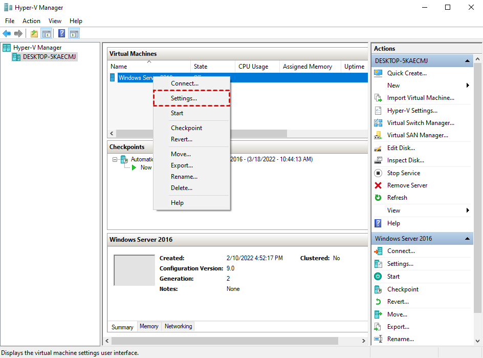Click the Stop Service icon
This screenshot has height=358, width=483.
[378, 173]
